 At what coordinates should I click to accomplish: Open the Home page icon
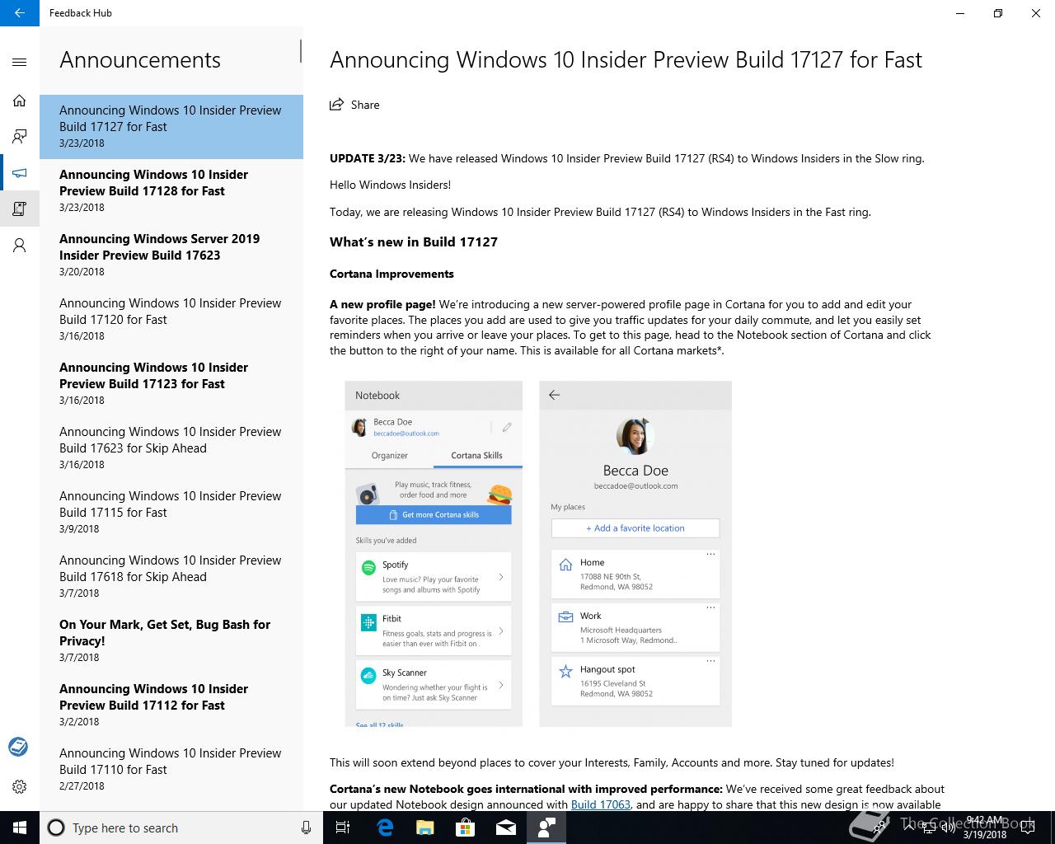(x=20, y=101)
